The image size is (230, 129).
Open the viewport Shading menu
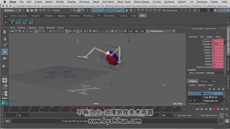click(21, 28)
